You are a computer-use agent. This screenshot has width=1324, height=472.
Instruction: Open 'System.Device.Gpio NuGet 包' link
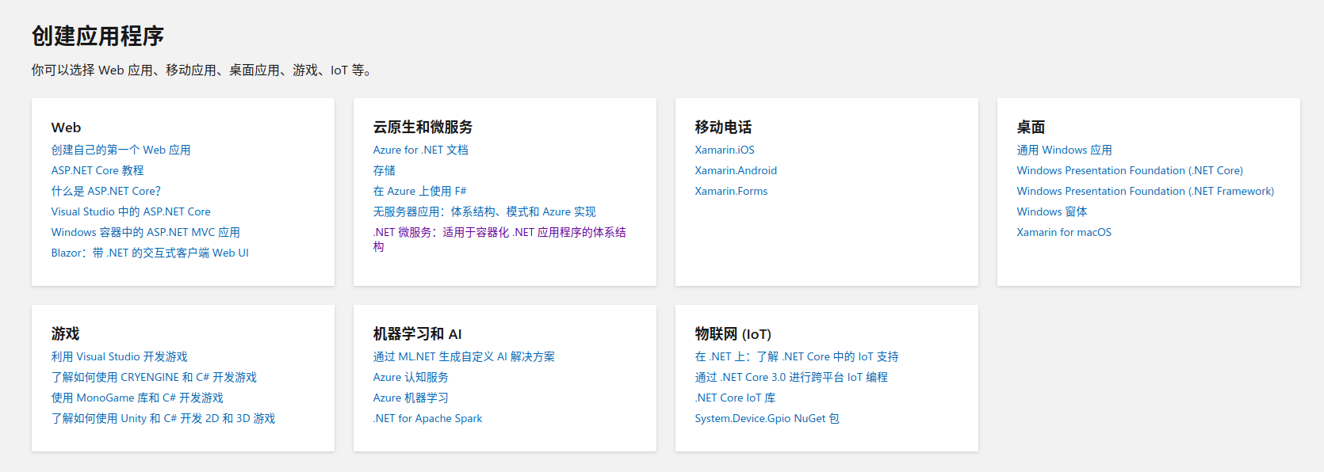pos(767,418)
